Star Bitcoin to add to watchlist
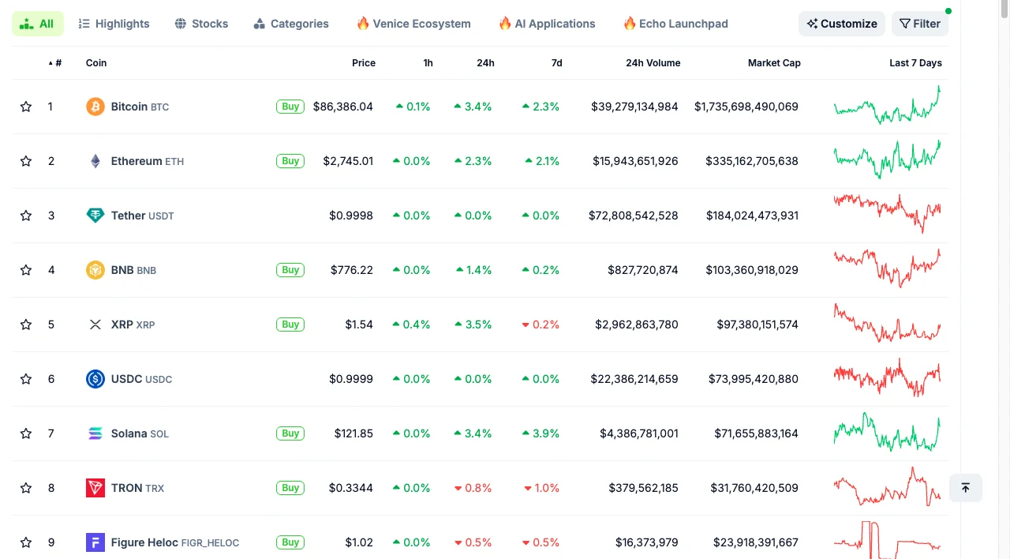 coord(26,107)
